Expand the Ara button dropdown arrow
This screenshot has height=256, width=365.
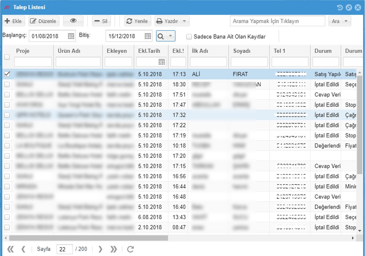pos(346,21)
